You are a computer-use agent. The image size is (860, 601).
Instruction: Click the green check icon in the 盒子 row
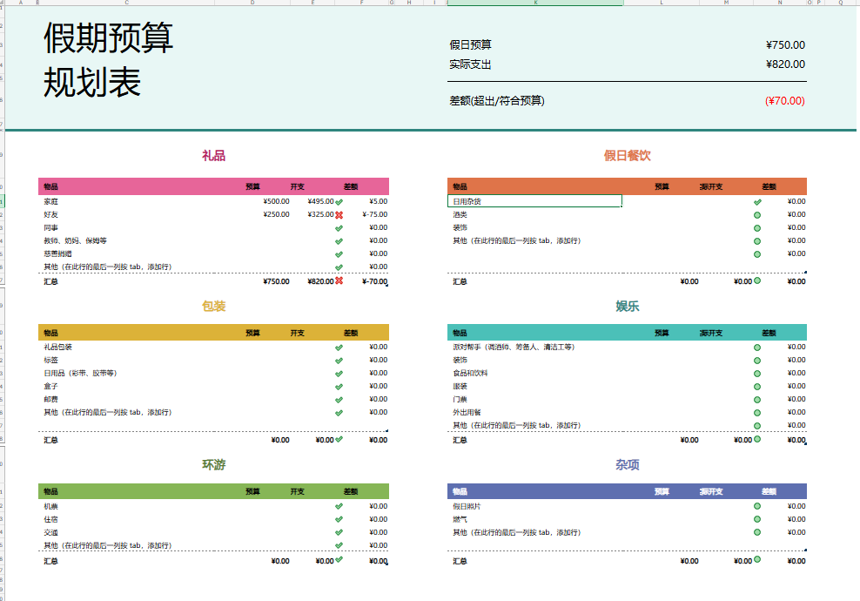339,387
